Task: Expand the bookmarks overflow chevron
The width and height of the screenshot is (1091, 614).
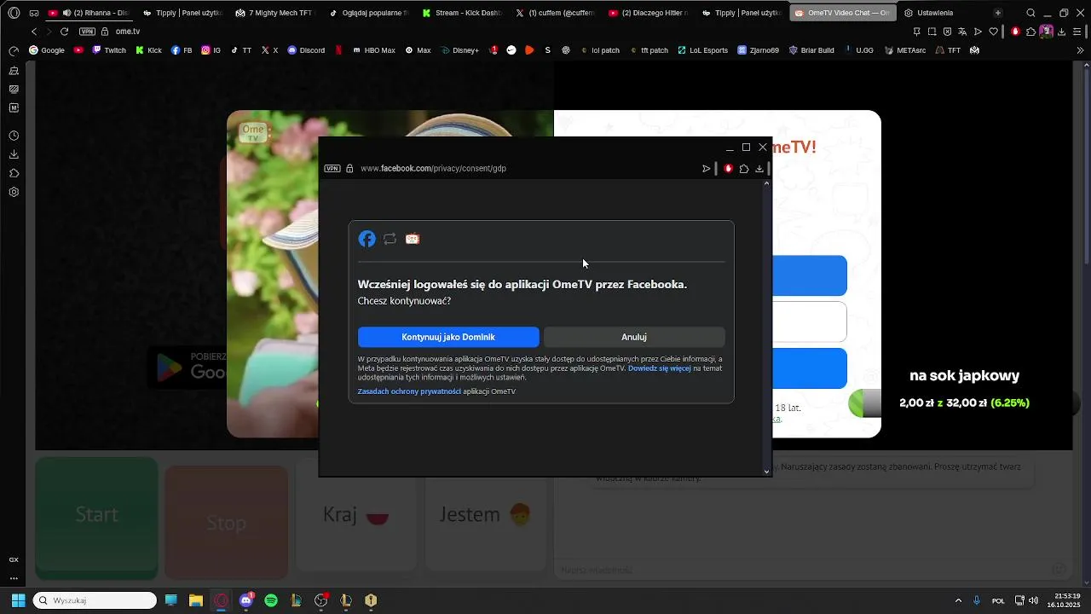Action: tap(1080, 50)
